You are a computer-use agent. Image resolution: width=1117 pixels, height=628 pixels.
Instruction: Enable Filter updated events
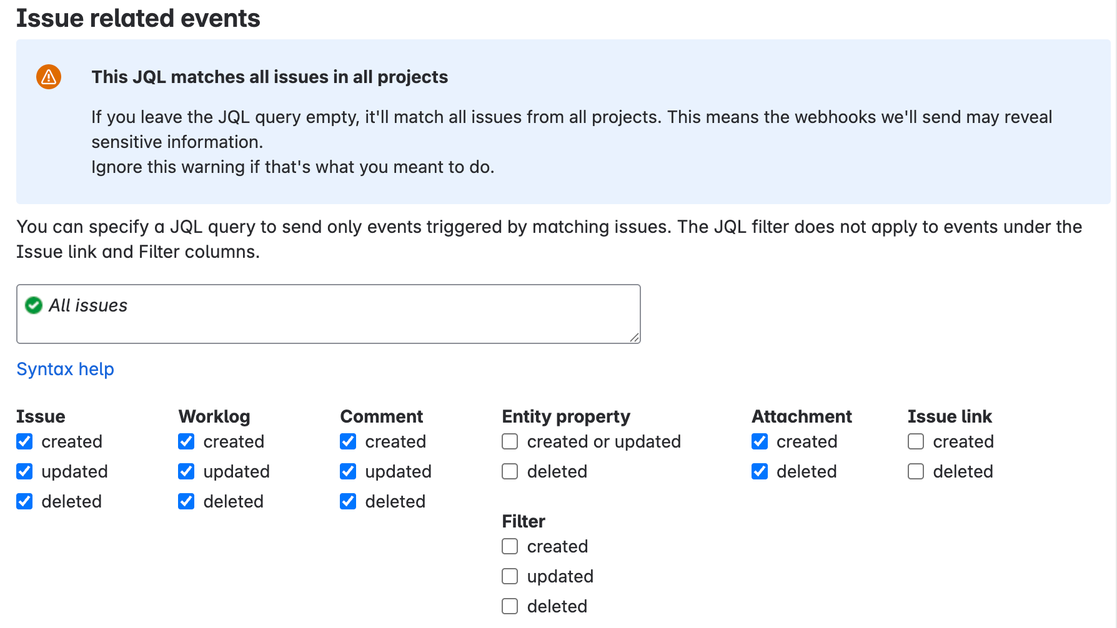509,576
